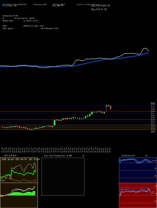Click the 'Intra Day Trading Price & MR SI' title
The height and width of the screenshot is (208, 157).
(64, 156)
